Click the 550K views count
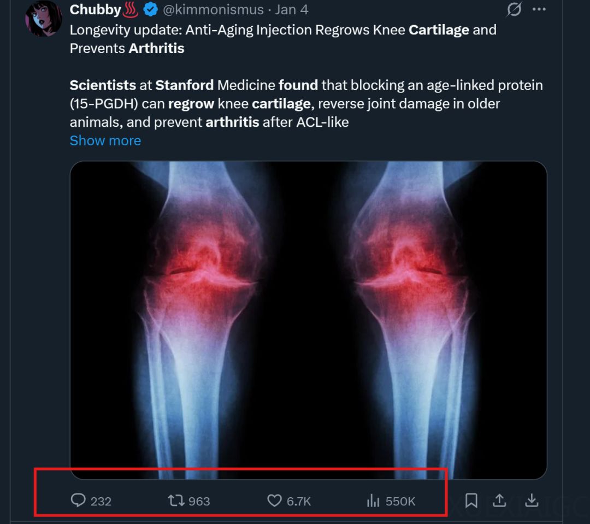590x524 pixels. [x=400, y=501]
